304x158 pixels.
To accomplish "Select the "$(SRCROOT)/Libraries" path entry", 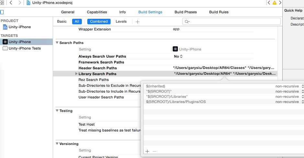I will [167, 97].
